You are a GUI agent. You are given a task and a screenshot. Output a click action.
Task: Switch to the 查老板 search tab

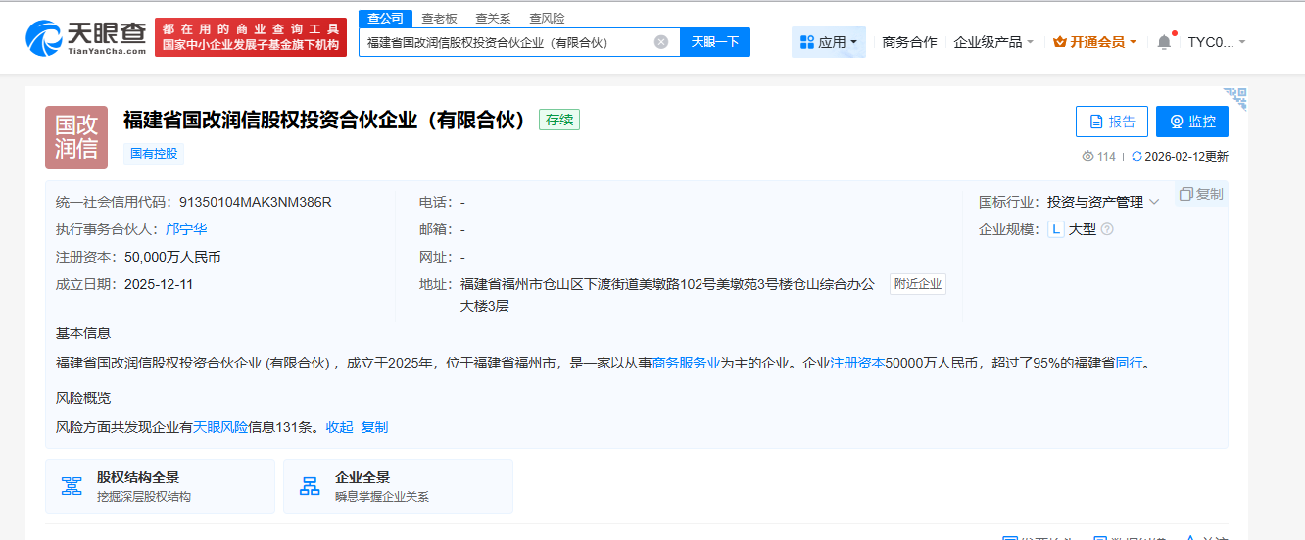pos(439,18)
